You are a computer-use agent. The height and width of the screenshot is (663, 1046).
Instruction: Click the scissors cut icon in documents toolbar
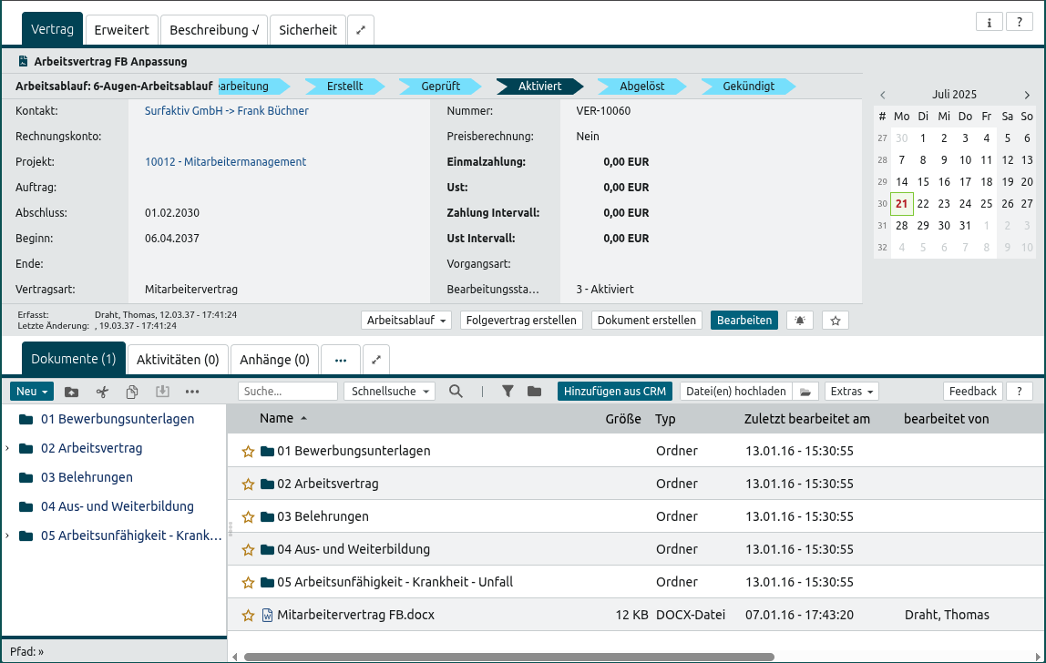coord(102,392)
